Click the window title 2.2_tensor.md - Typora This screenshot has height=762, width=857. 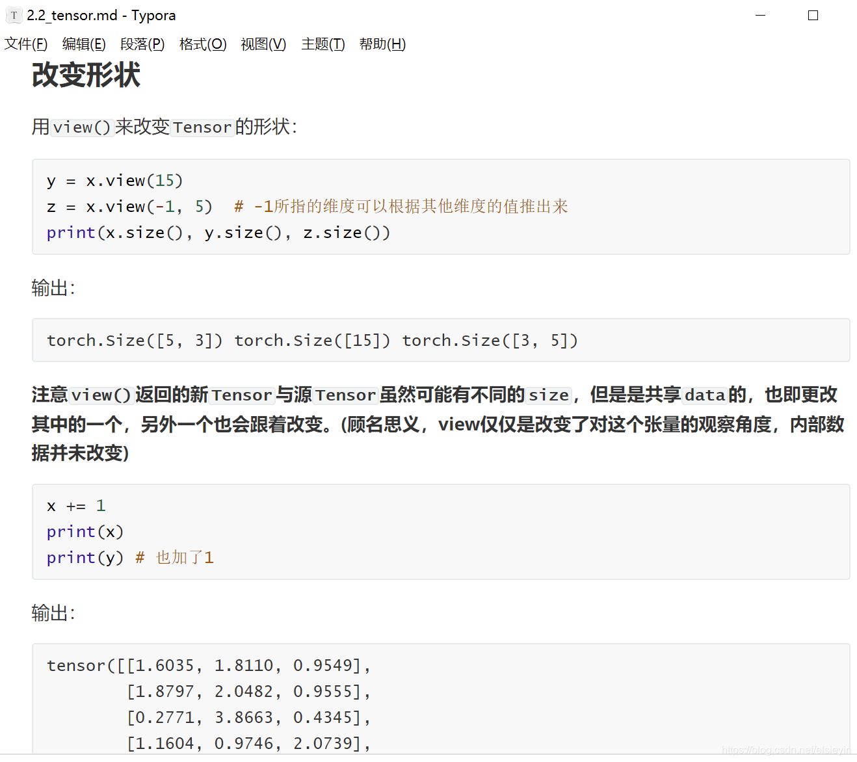pyautogui.click(x=101, y=16)
